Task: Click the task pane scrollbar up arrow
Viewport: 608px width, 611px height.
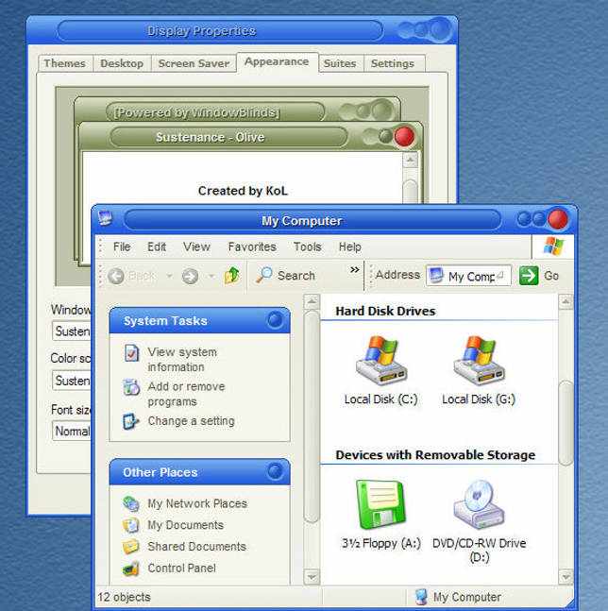Action: (312, 301)
